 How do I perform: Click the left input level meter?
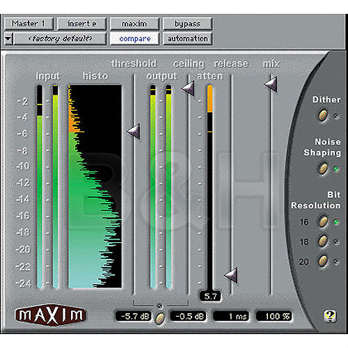[x=40, y=187]
